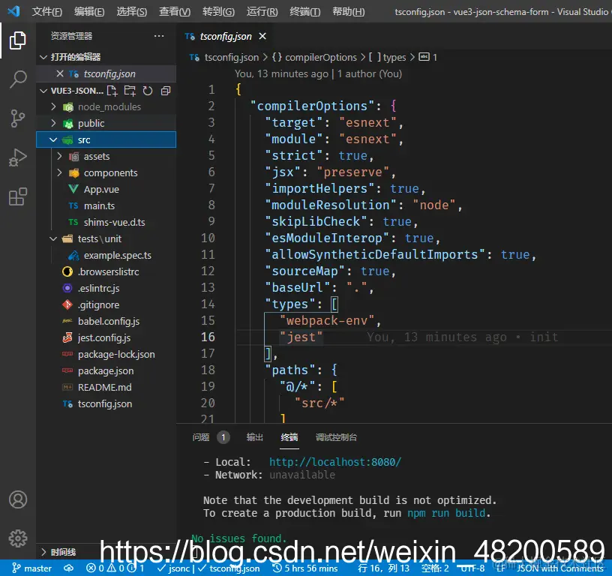Collapse the tests\unit folder

click(x=53, y=238)
